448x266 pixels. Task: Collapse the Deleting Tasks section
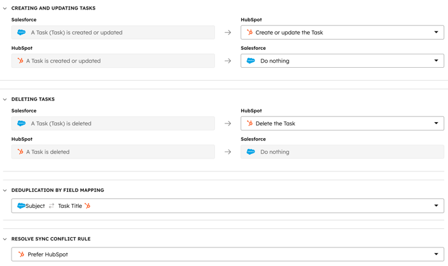click(x=5, y=99)
